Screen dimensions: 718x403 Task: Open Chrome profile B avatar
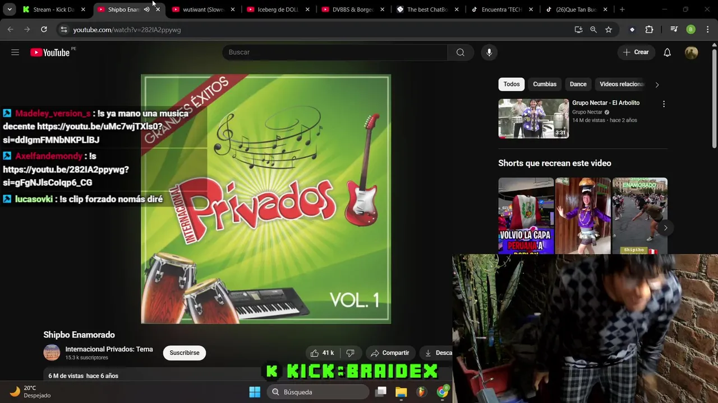tap(691, 30)
